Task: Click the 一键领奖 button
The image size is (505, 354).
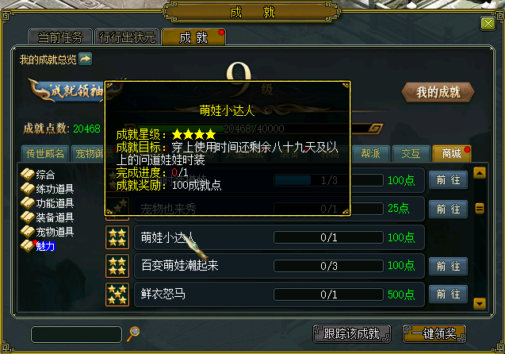Action: click(434, 333)
